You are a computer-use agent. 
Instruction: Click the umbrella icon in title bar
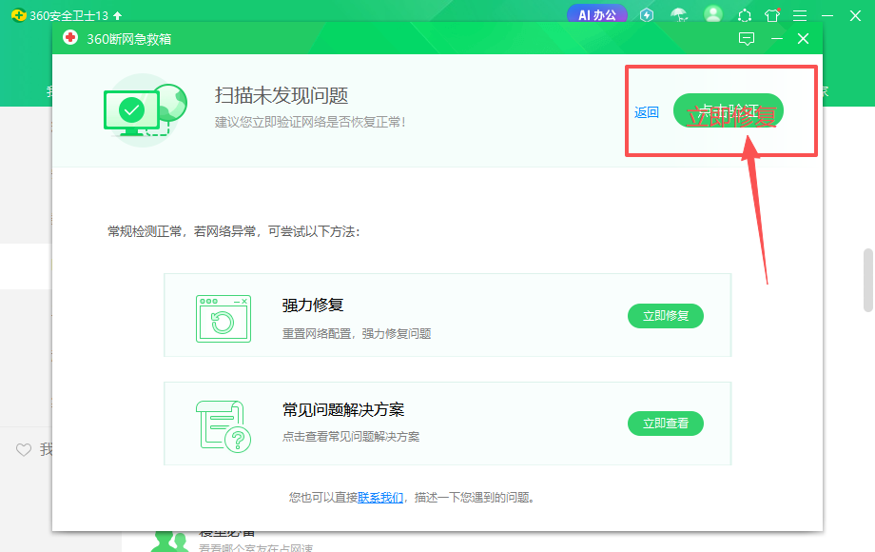click(679, 15)
